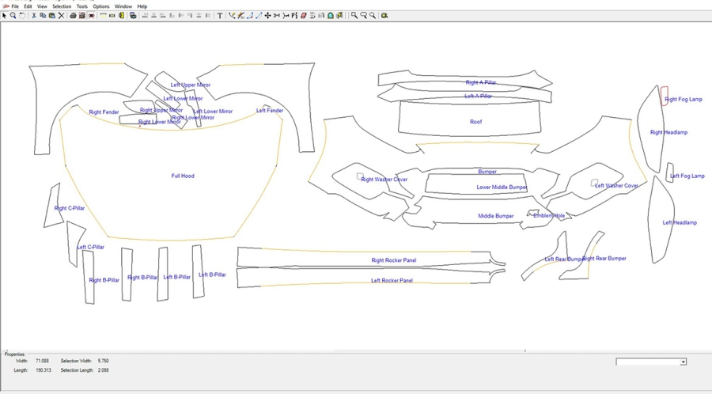Click the Right Washer Cover label
The height and width of the screenshot is (394, 712).
384,180
